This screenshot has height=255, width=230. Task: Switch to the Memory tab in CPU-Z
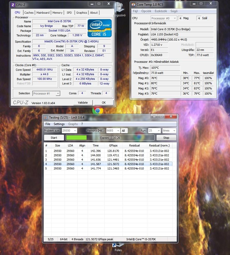[x=57, y=13]
